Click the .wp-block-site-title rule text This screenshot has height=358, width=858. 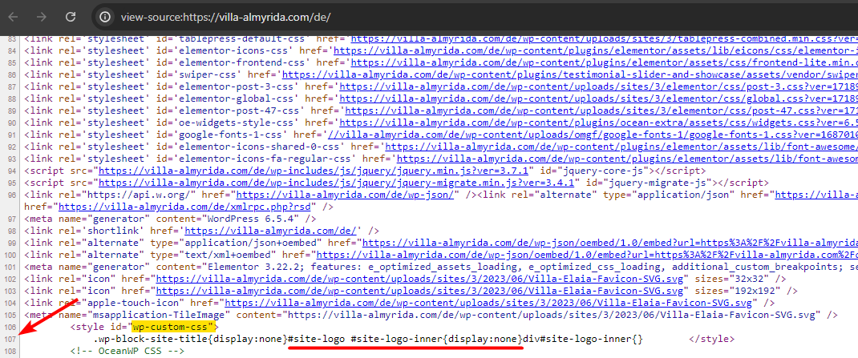click(190, 338)
